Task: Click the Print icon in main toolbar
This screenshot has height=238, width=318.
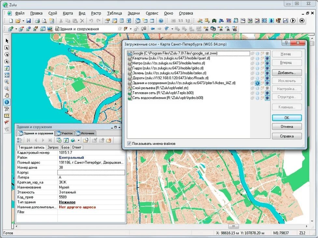Action: click(x=37, y=21)
